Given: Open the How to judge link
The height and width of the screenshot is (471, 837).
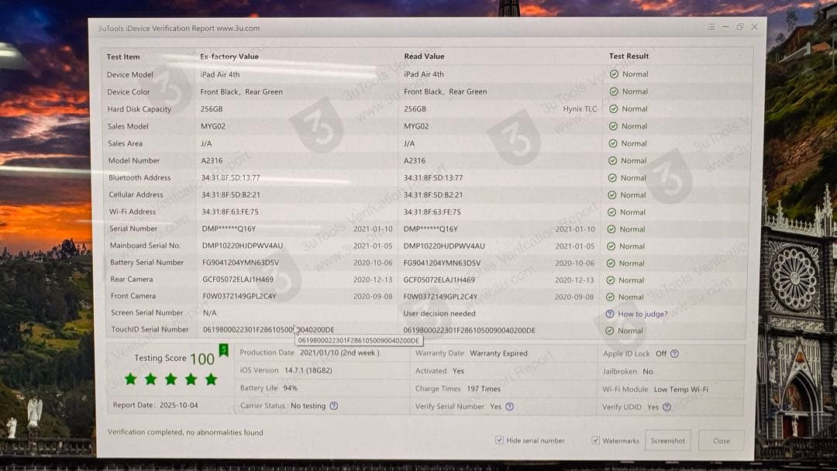Looking at the screenshot, I should click(642, 314).
